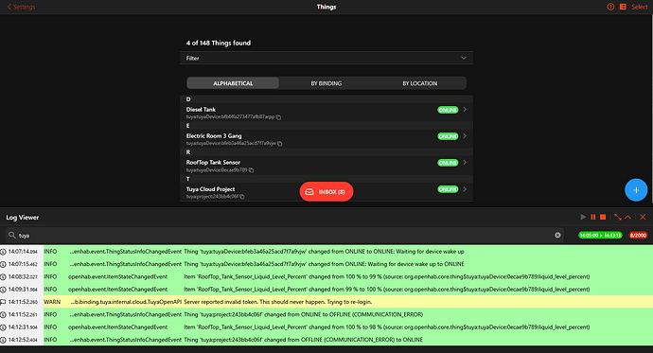Switch to the Alphabetical tab

tap(233, 83)
